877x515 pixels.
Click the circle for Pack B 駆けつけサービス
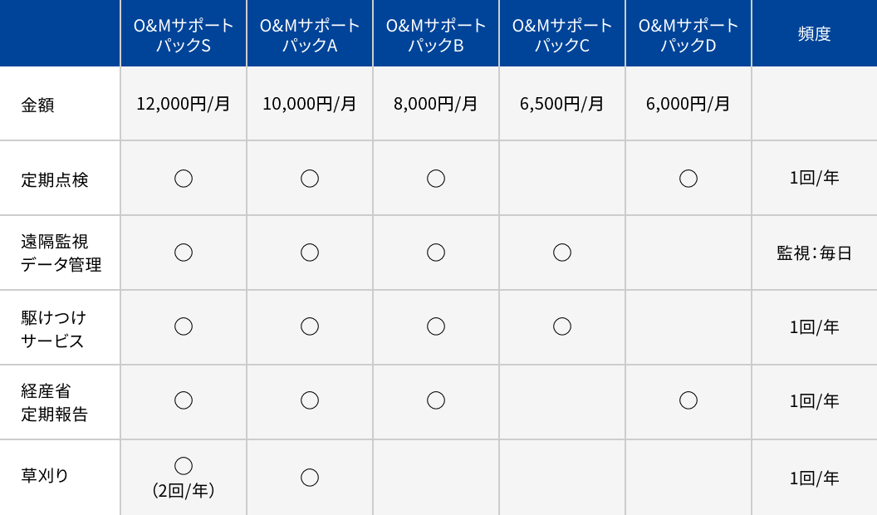436,326
